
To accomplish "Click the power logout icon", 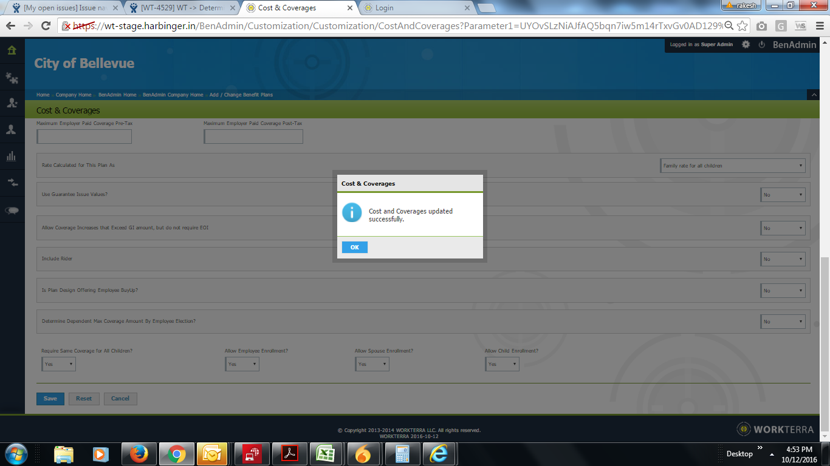I will [x=761, y=45].
